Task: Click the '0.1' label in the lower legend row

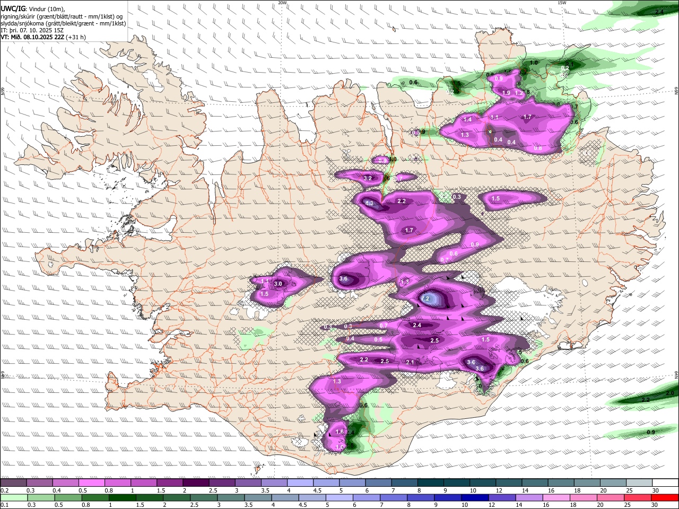Action: (x=4, y=505)
